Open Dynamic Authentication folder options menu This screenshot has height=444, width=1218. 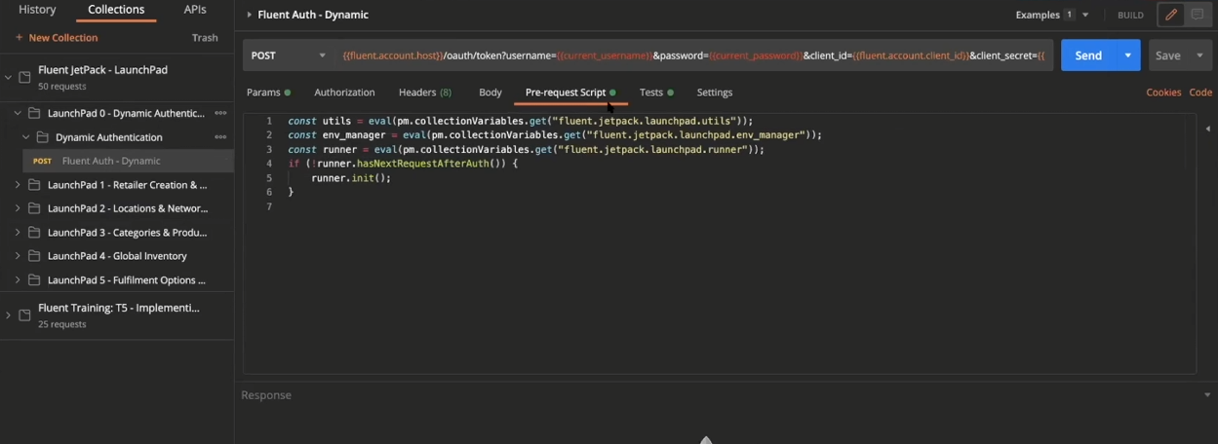220,137
